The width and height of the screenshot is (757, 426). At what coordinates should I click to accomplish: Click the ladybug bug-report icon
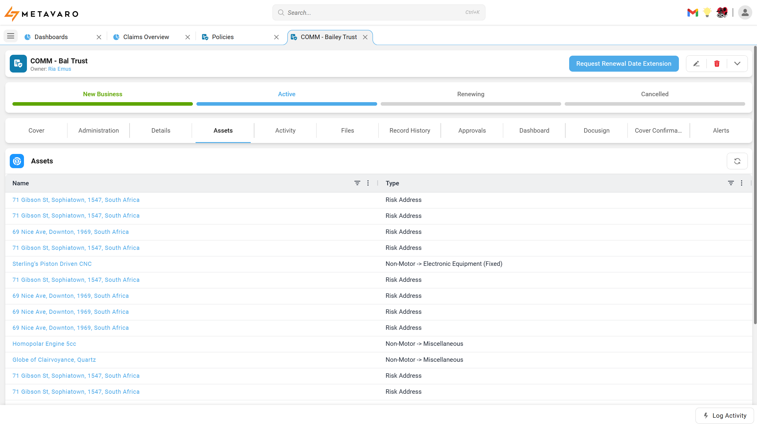(x=722, y=12)
